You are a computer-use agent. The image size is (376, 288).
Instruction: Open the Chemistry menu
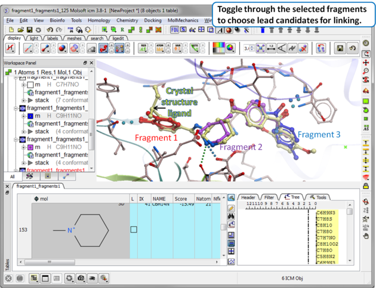coord(127,20)
